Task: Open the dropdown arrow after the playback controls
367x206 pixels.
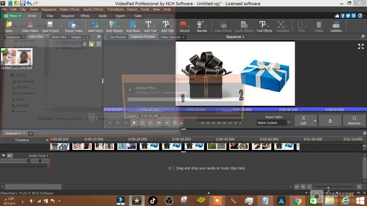Action: pyautogui.click(x=181, y=123)
